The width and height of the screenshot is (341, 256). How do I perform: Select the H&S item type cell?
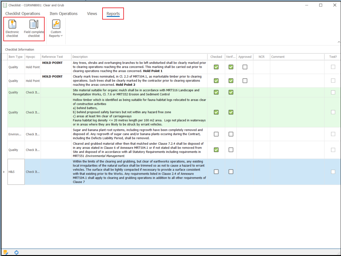click(16, 172)
